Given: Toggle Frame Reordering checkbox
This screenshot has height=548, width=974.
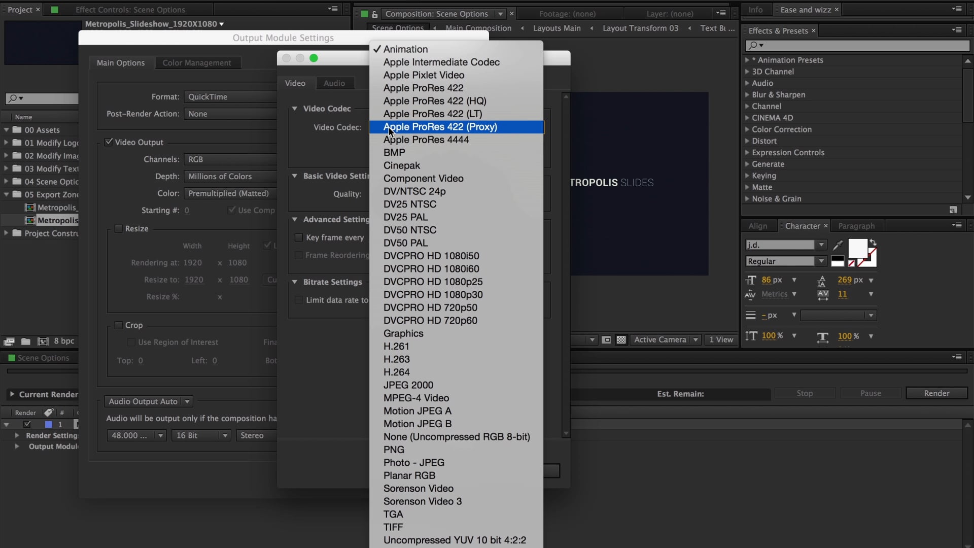Looking at the screenshot, I should tap(299, 255).
